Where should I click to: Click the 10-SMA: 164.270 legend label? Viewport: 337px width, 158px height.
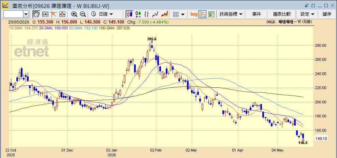click(23, 28)
